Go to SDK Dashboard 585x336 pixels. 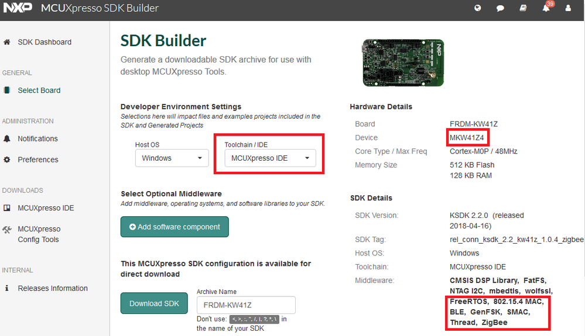point(45,42)
